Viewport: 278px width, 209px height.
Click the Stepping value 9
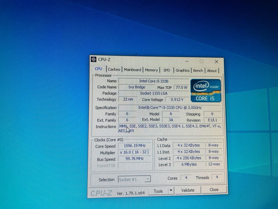click(212, 114)
